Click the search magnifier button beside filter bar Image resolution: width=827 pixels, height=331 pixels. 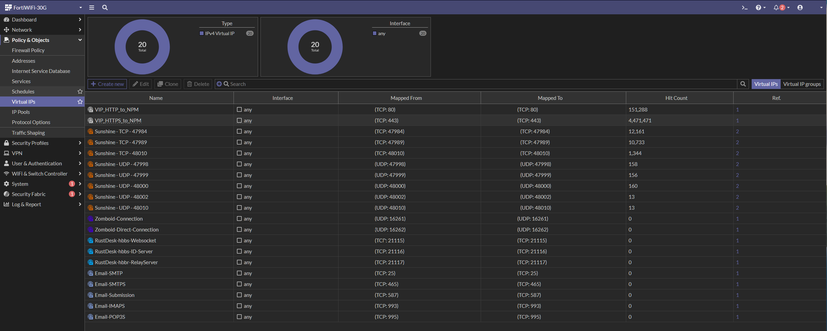click(743, 84)
